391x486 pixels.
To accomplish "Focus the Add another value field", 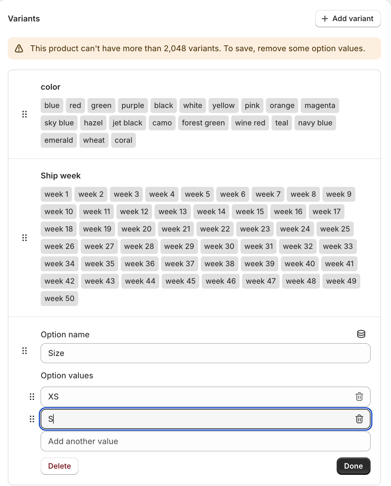I will point(205,441).
